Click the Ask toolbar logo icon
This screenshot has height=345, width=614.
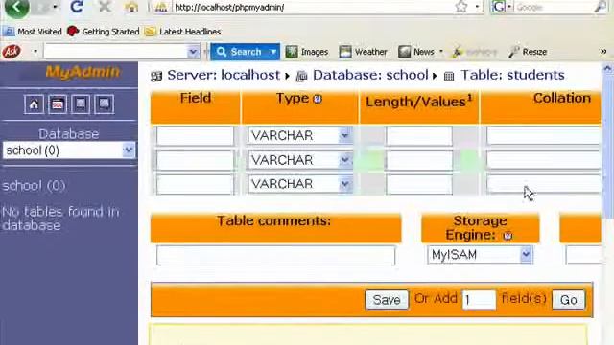pos(12,51)
